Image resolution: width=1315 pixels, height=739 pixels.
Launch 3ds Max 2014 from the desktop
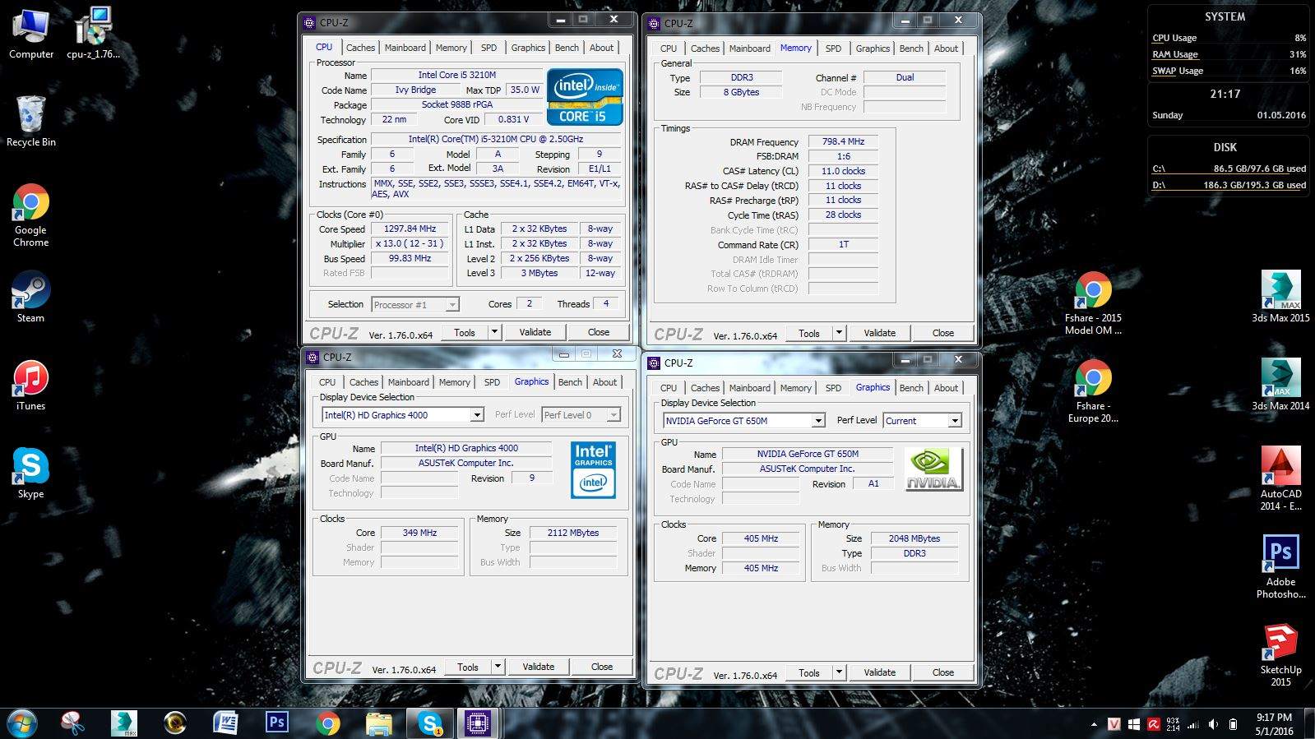tap(1280, 385)
